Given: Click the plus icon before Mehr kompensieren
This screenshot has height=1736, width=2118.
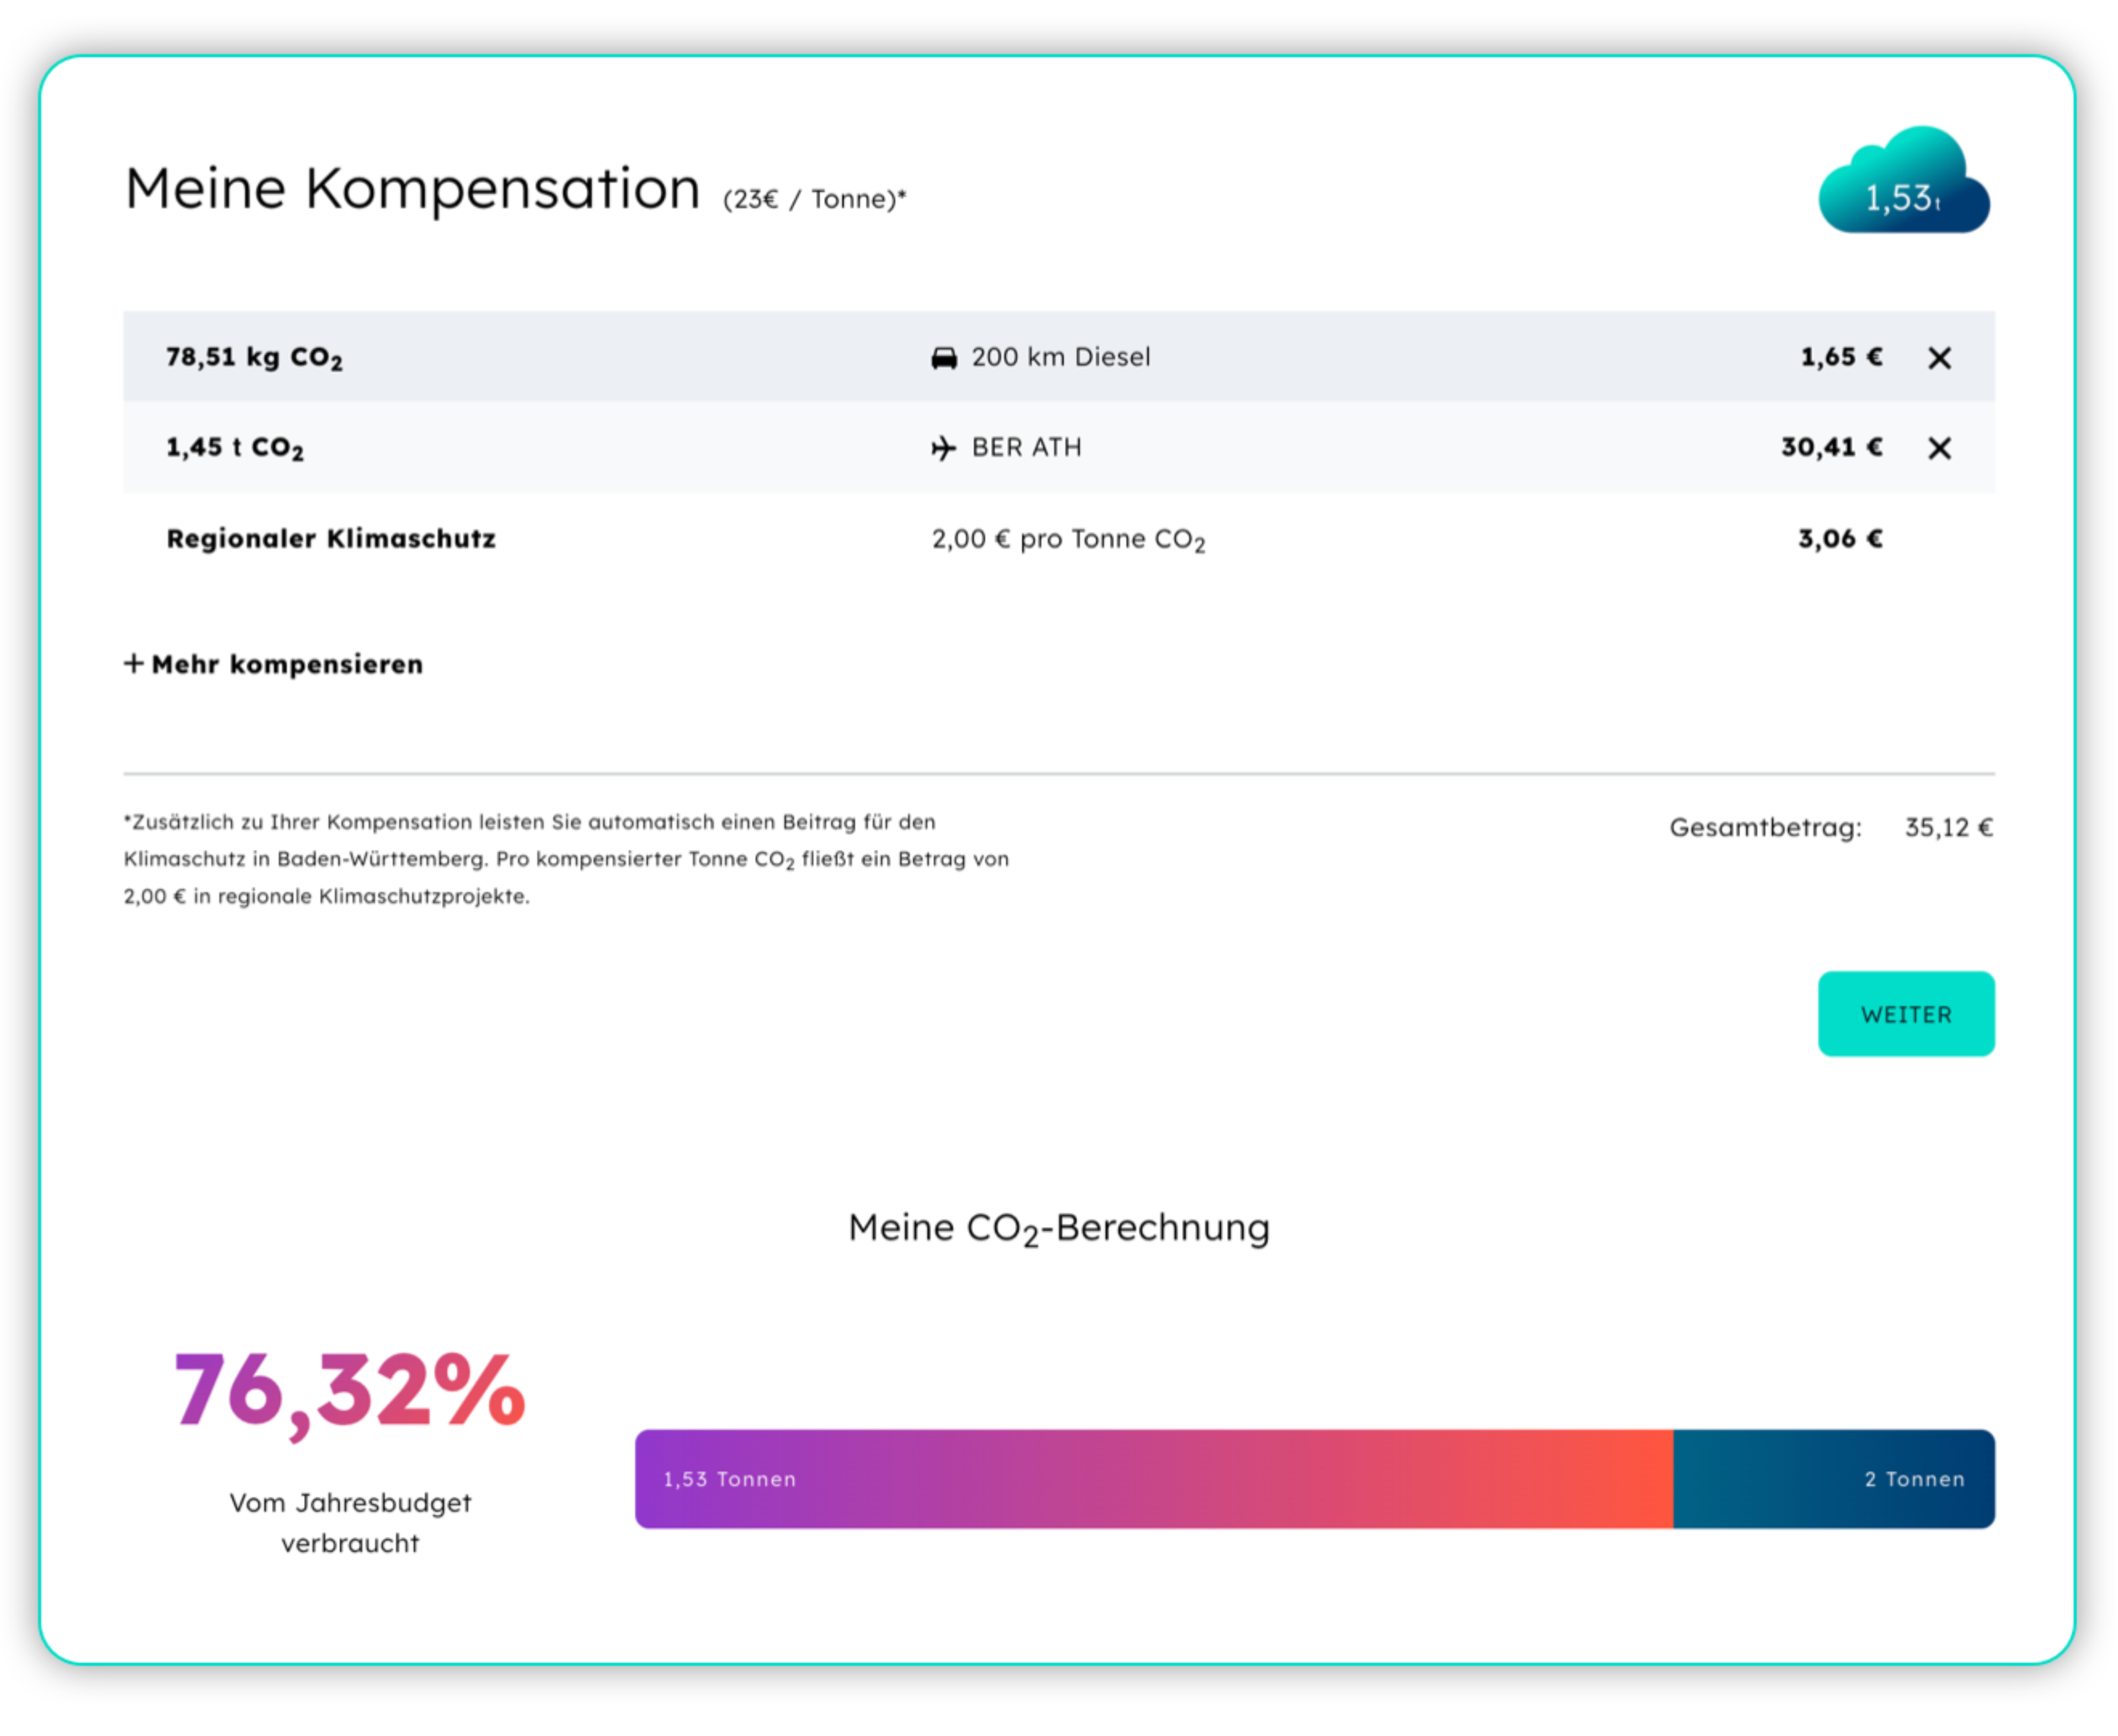Looking at the screenshot, I should (134, 664).
